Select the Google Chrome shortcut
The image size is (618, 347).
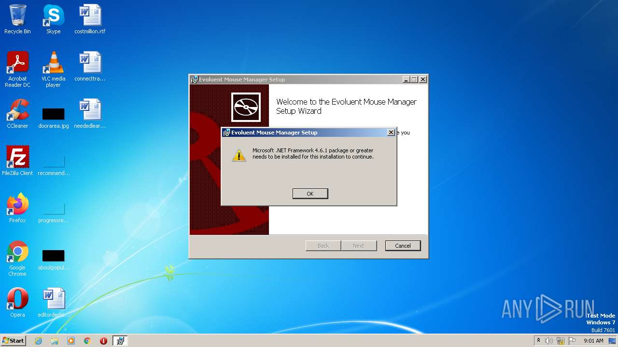(17, 259)
